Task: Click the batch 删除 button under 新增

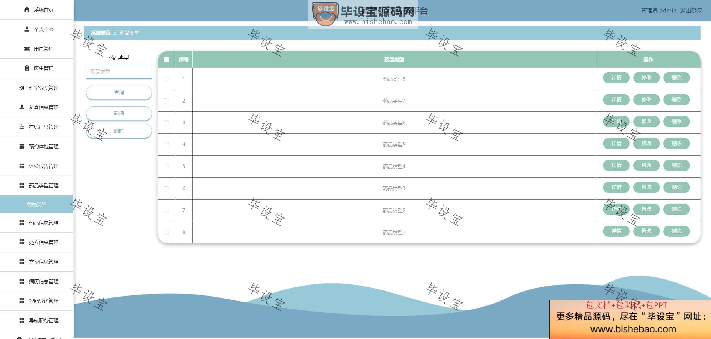Action: [119, 131]
